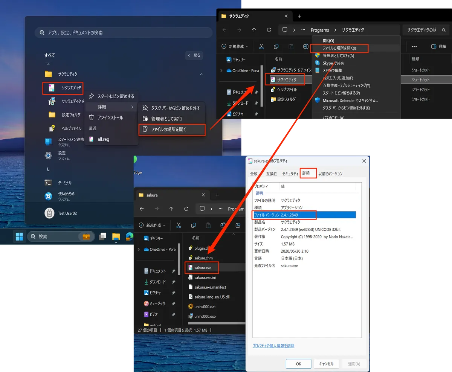
Task: Add a new tab in サクラエディタ Explorer window
Action: 300,16
